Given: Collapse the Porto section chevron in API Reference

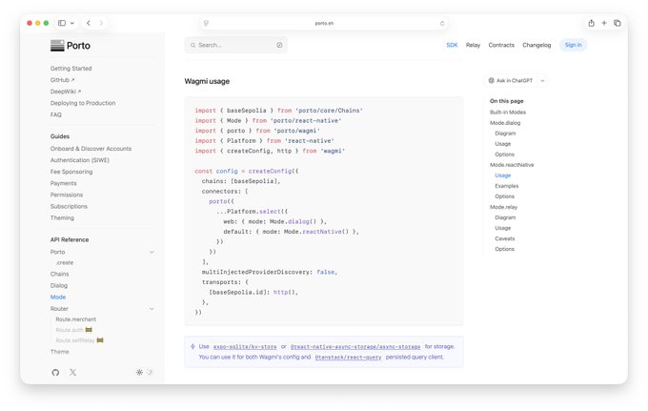Looking at the screenshot, I should coord(152,252).
